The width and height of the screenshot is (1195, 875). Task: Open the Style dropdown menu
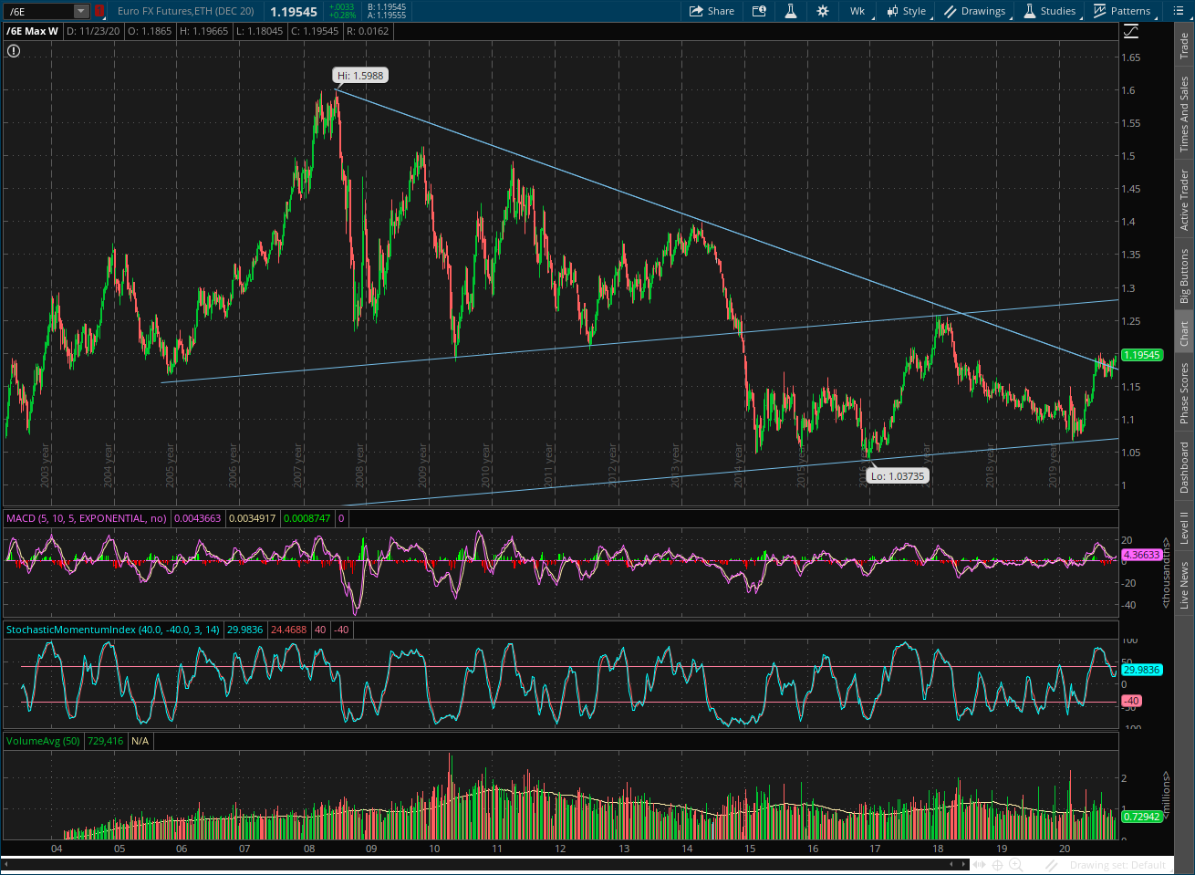pos(907,11)
